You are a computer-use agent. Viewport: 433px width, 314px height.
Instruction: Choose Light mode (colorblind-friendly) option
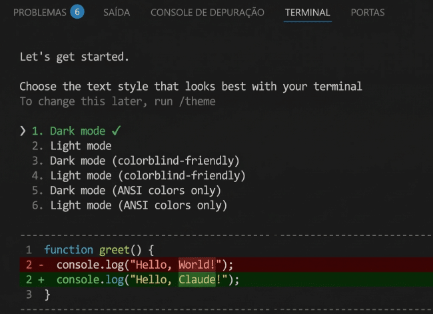click(139, 176)
